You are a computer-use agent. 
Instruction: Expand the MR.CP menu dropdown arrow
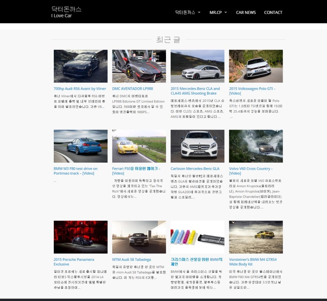click(226, 12)
